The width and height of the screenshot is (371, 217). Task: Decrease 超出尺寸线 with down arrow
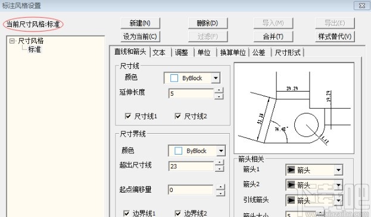coord(219,169)
